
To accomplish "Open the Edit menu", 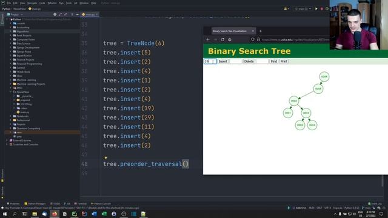I will (x=15, y=3).
